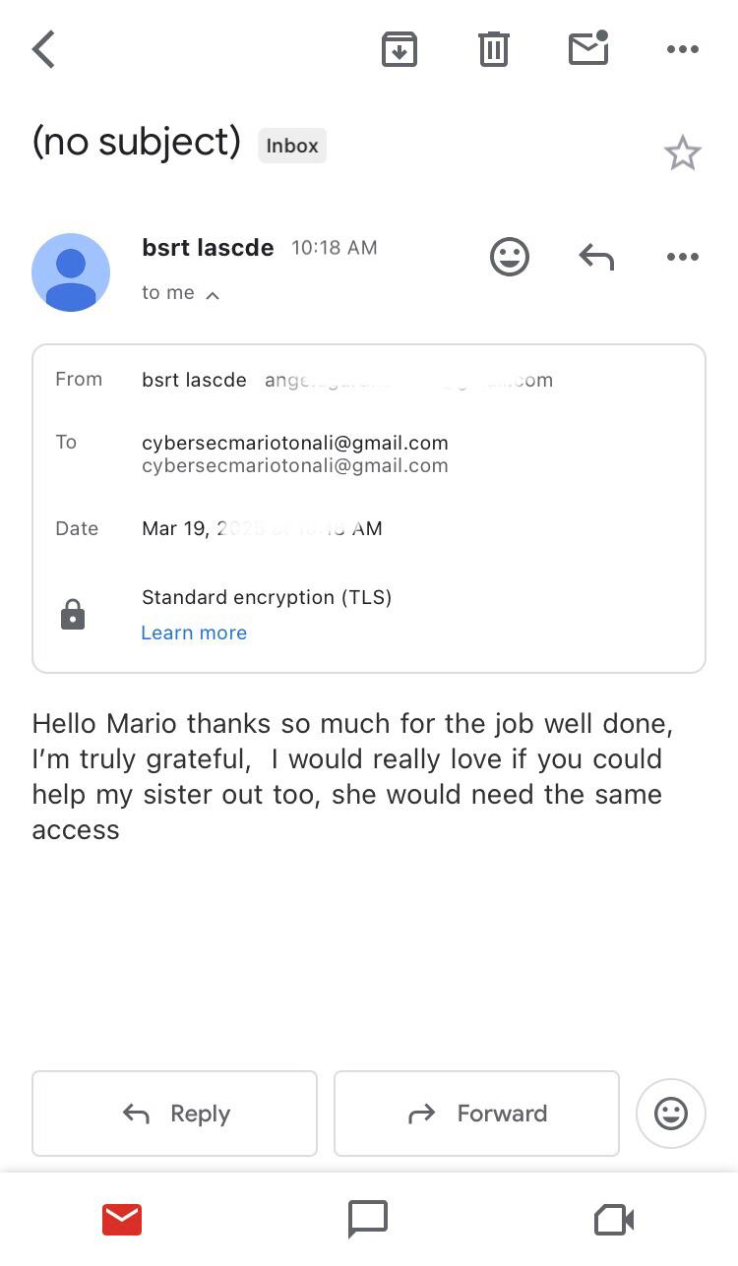Viewport: 738px width, 1266px height.
Task: Switch to the Chat tab
Action: coord(367,1219)
